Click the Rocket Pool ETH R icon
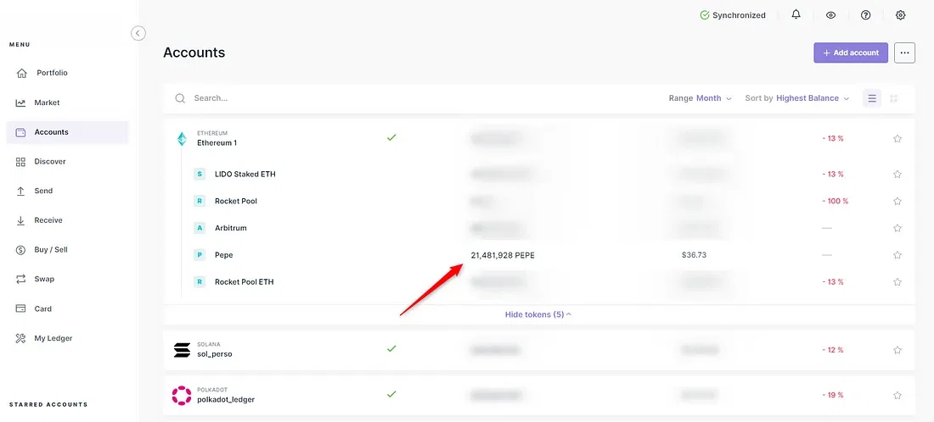The image size is (934, 422). (x=200, y=281)
